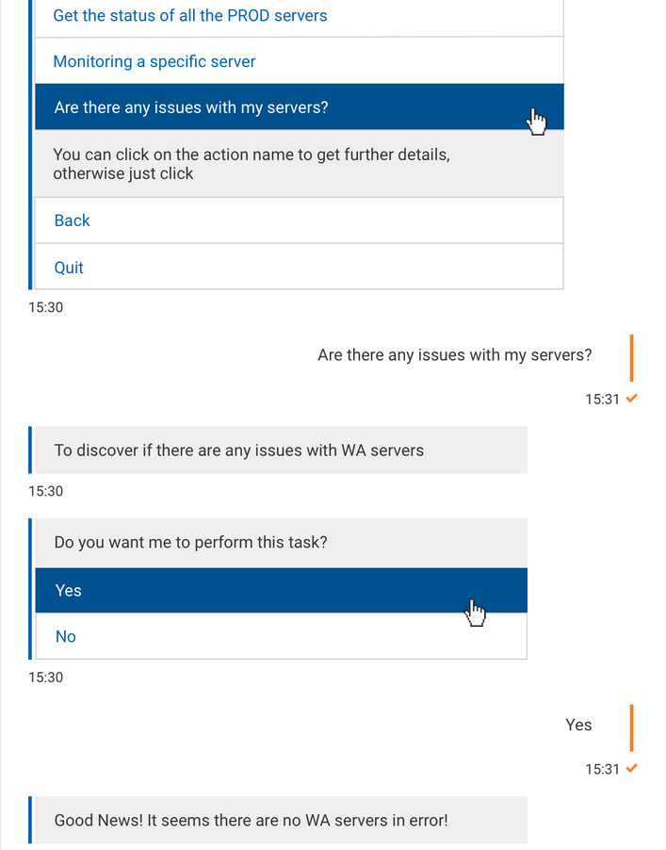Click 15:30 timestamp below the WA servers message

[x=46, y=491]
